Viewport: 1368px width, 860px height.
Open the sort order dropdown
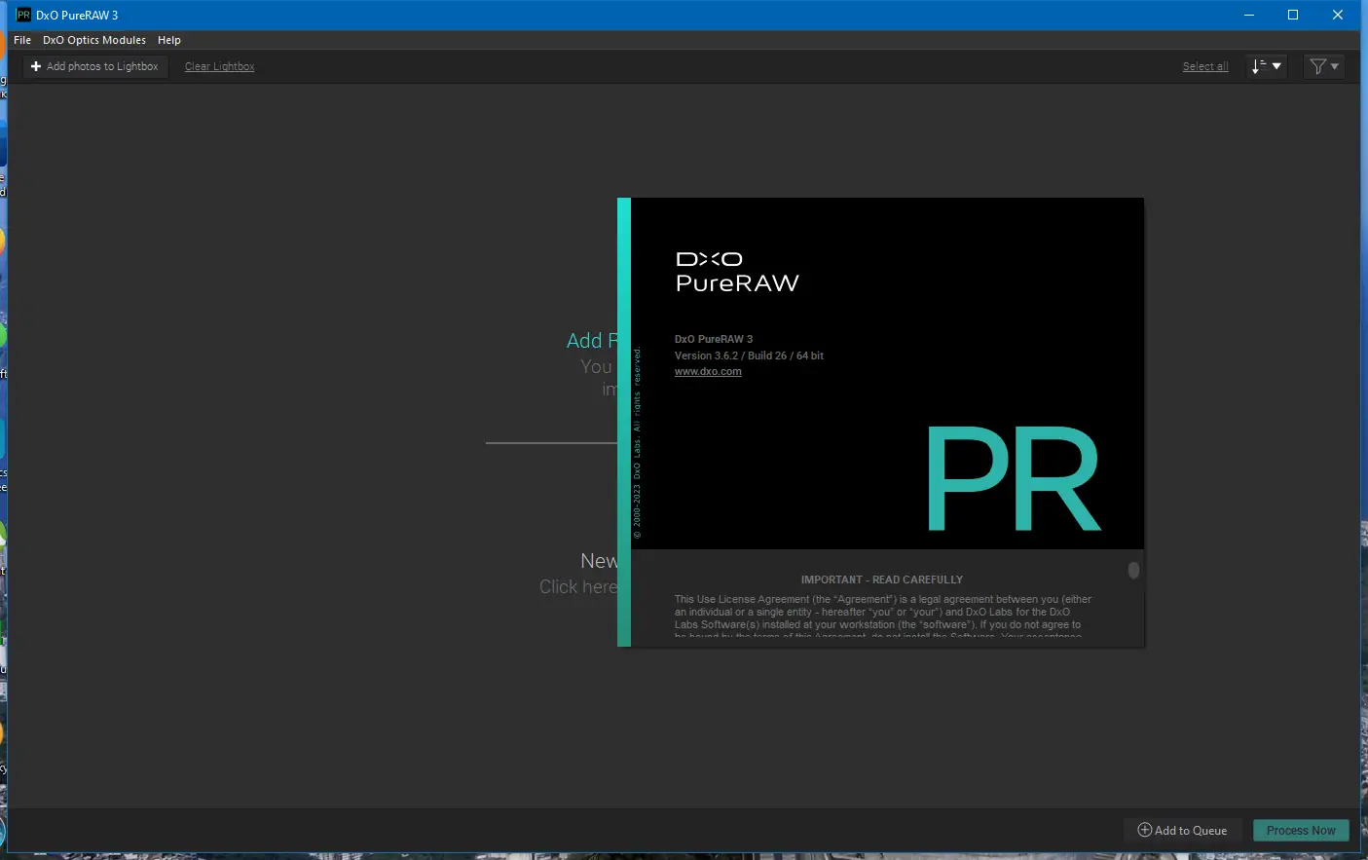pyautogui.click(x=1267, y=66)
